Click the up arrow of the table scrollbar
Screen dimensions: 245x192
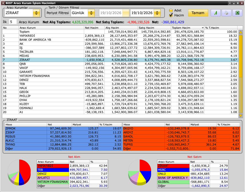click(x=240, y=32)
